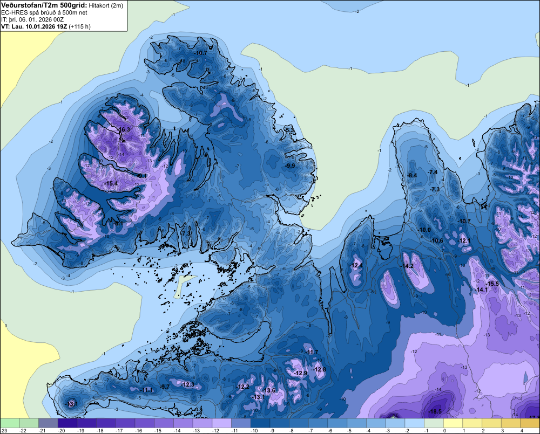
Task: Click the valid time 'VT: Lau. 10.01.2026 19Z'
Action: (34, 26)
